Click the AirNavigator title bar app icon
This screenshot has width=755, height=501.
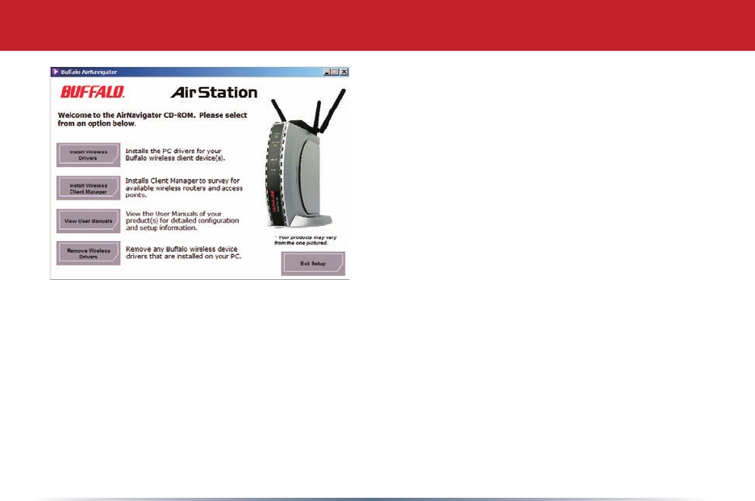(56, 72)
